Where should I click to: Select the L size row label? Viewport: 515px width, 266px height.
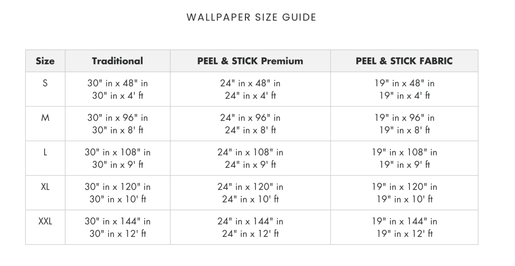pos(45,152)
